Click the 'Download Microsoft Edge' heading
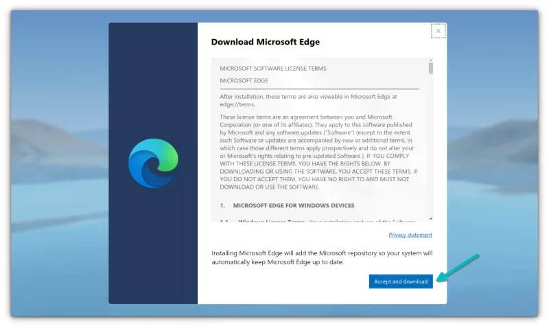This screenshot has height=328, width=549. point(266,42)
